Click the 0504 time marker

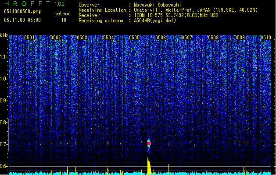click(x=108, y=38)
